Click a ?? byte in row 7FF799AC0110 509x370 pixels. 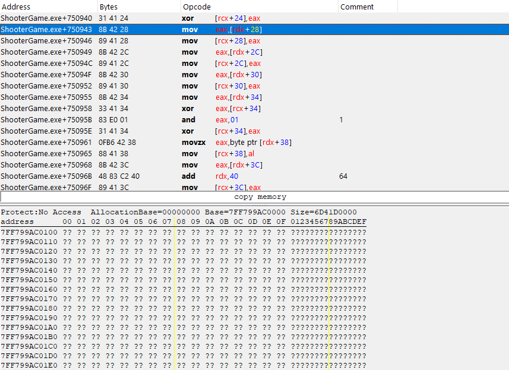67,242
